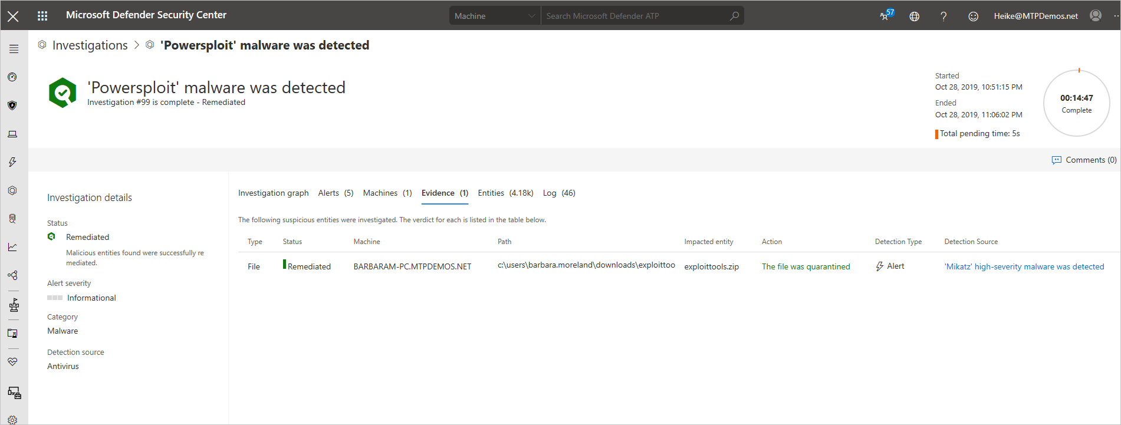
Task: Open 'Mikatz' high-severity malware detection link
Action: (x=1024, y=266)
